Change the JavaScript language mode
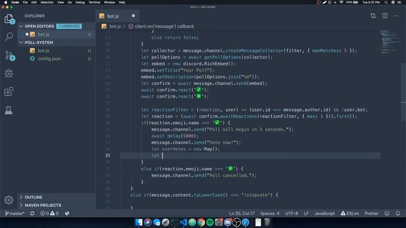406x228 pixels. coord(324,213)
